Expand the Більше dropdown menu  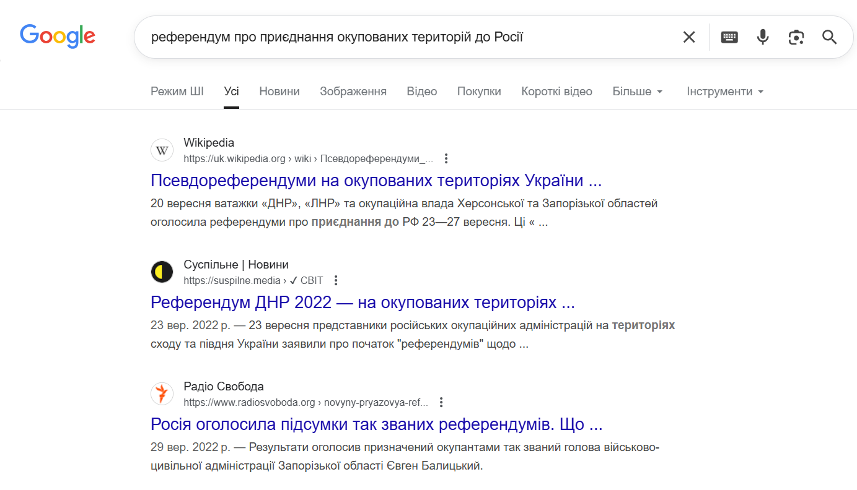coord(638,92)
